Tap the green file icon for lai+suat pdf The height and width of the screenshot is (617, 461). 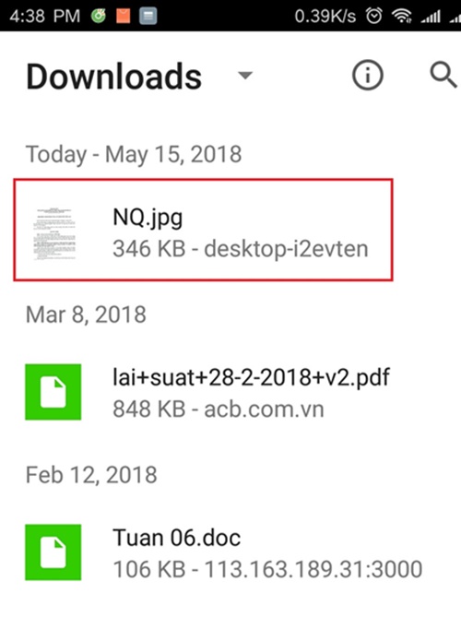click(x=53, y=392)
